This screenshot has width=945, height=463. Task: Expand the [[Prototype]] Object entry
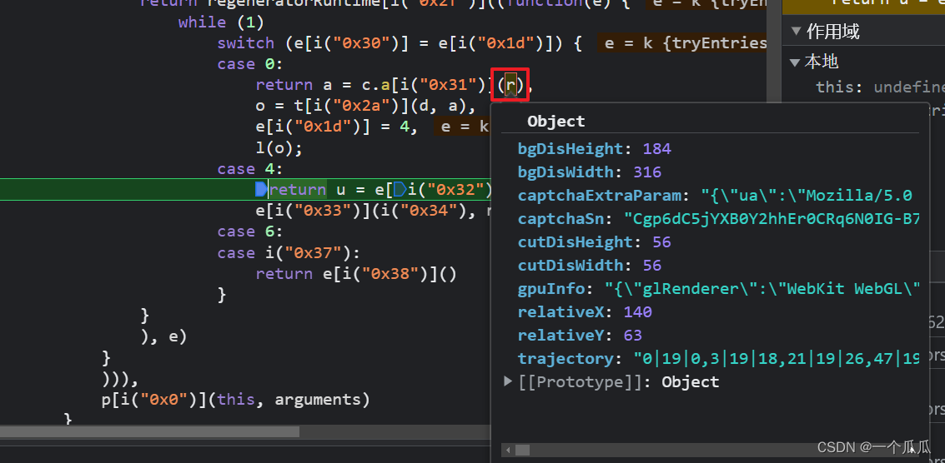pyautogui.click(x=508, y=381)
